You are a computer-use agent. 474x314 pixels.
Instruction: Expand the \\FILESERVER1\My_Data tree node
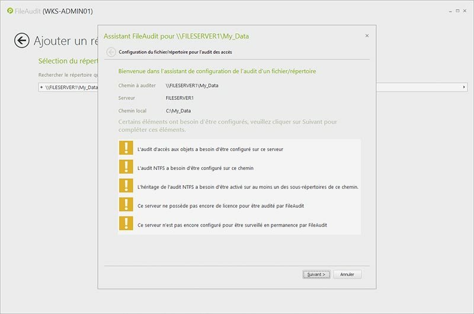(x=41, y=87)
